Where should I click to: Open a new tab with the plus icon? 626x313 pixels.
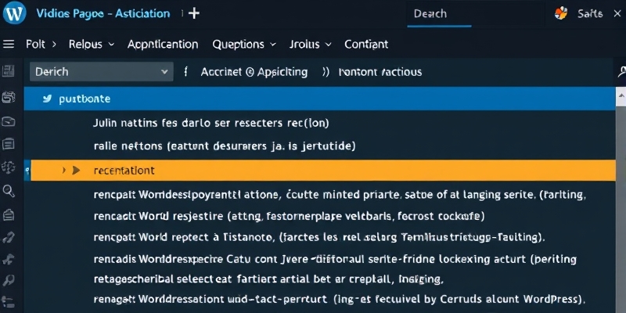194,13
